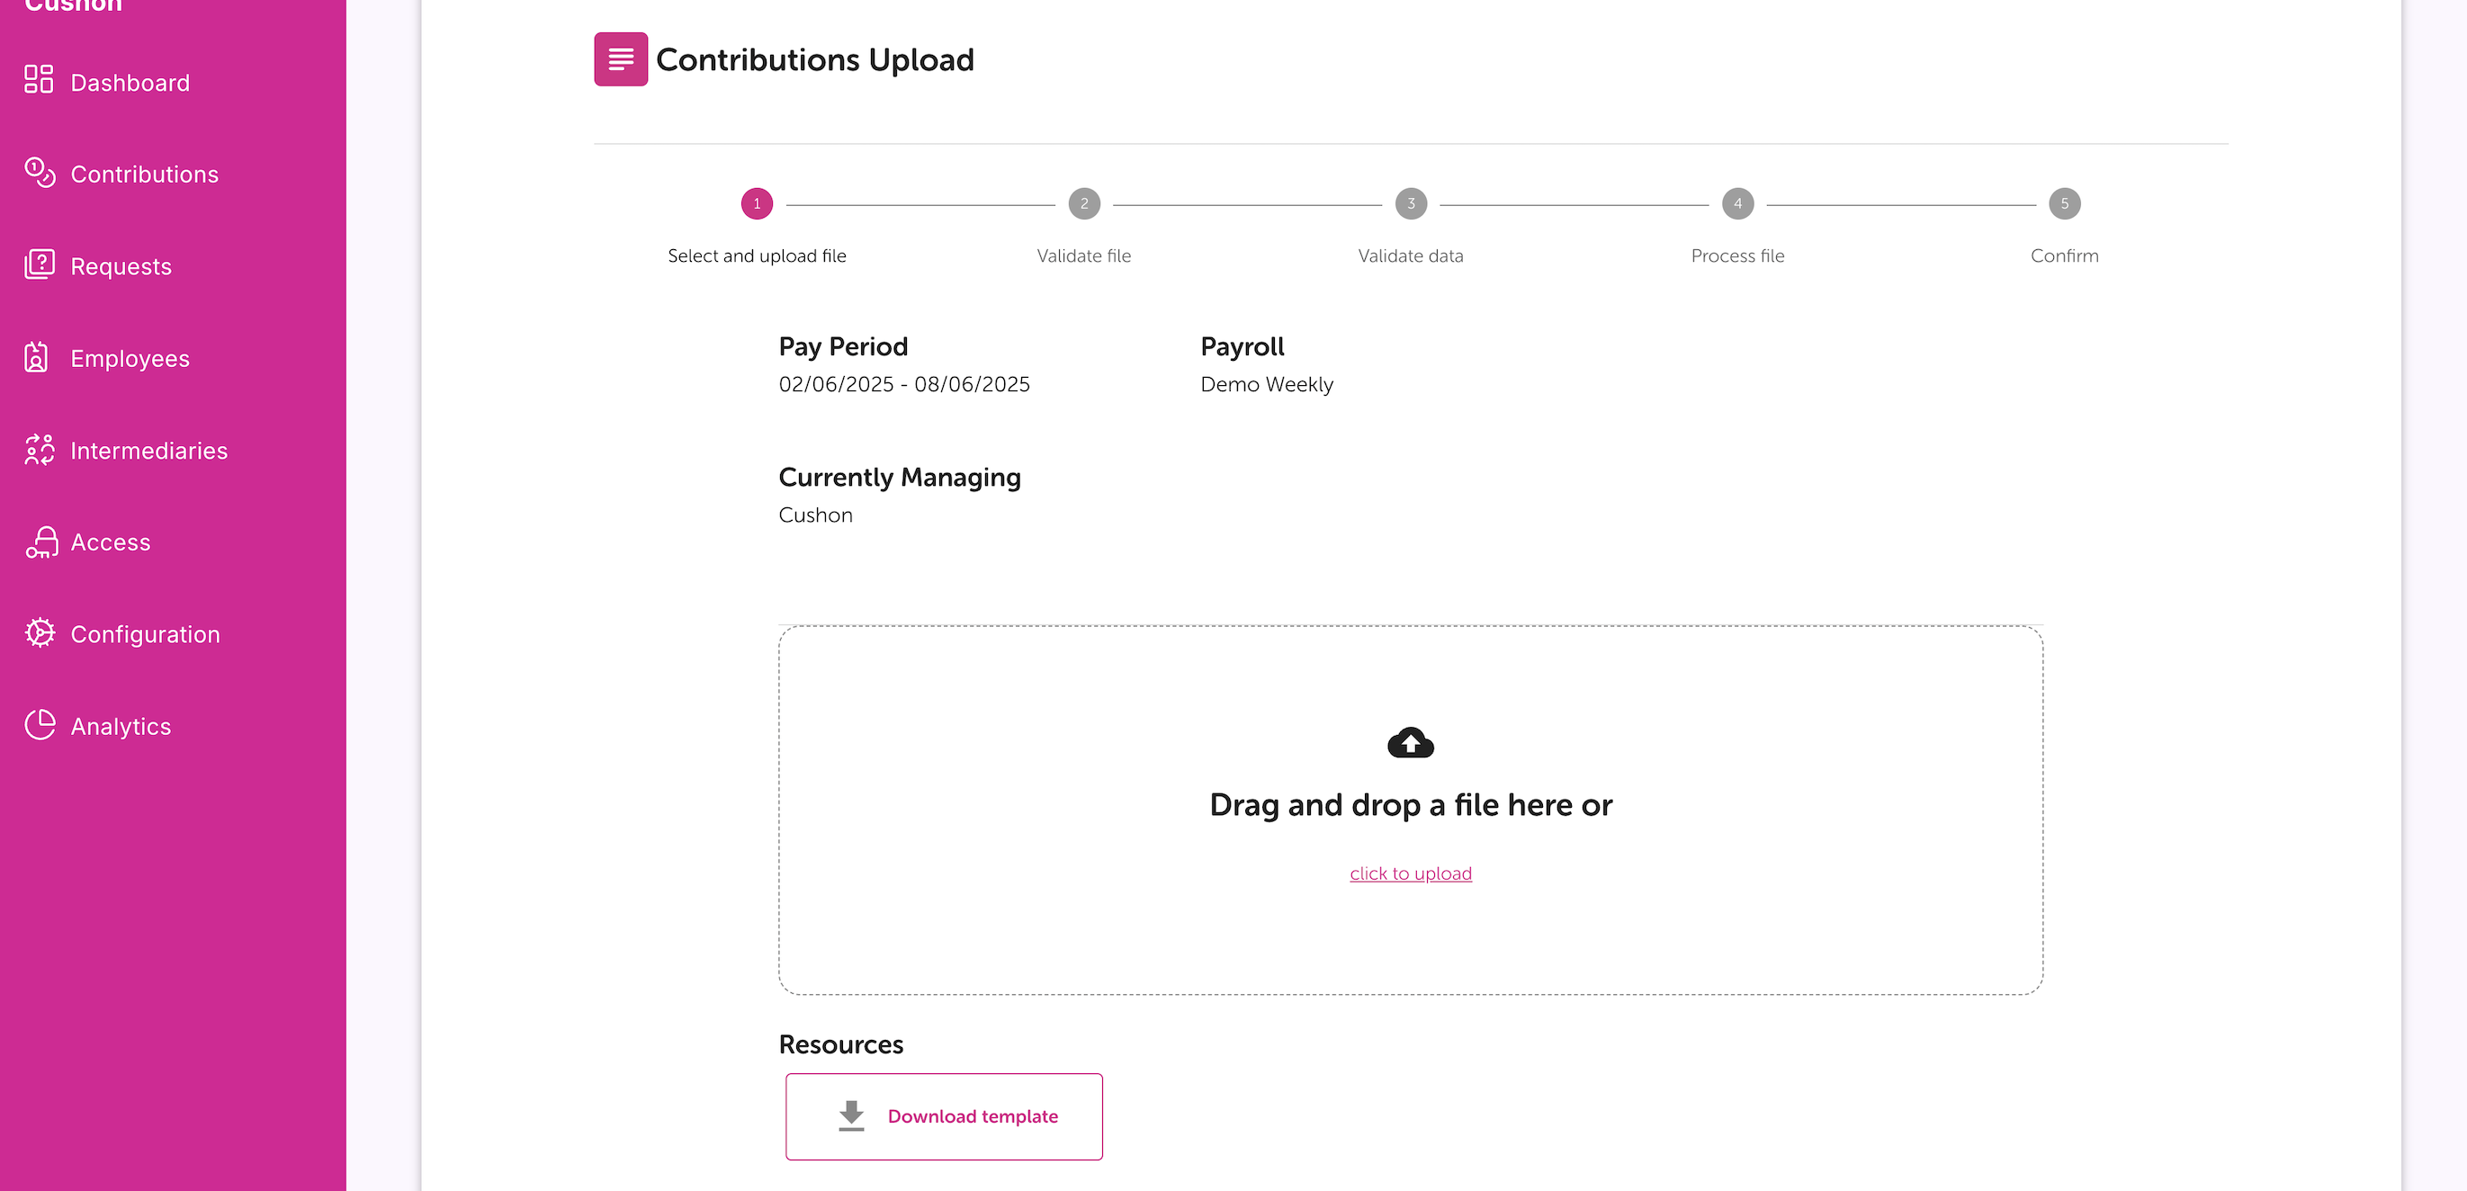
Task: Open the Intermediaries people icon
Action: click(40, 449)
